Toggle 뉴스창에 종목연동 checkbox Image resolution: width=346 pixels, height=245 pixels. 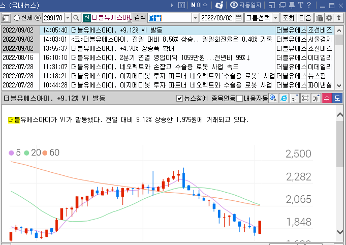pos(180,98)
